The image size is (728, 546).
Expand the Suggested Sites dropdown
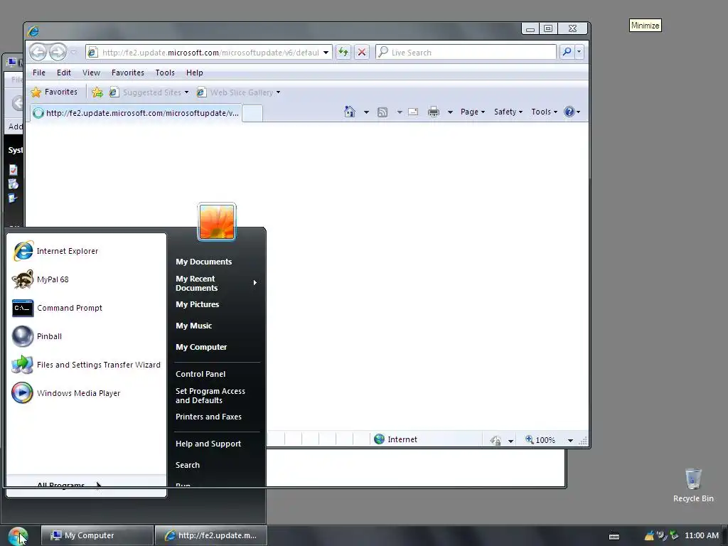point(186,92)
